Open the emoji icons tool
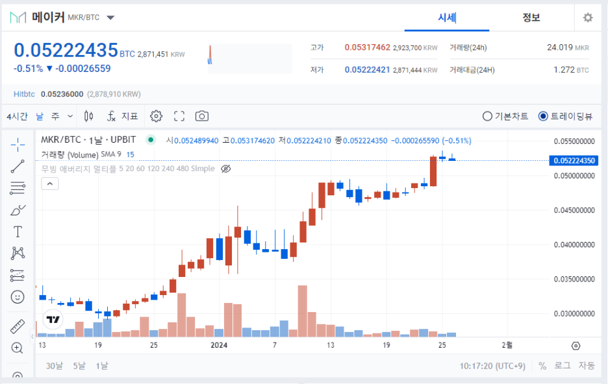 tap(18, 297)
